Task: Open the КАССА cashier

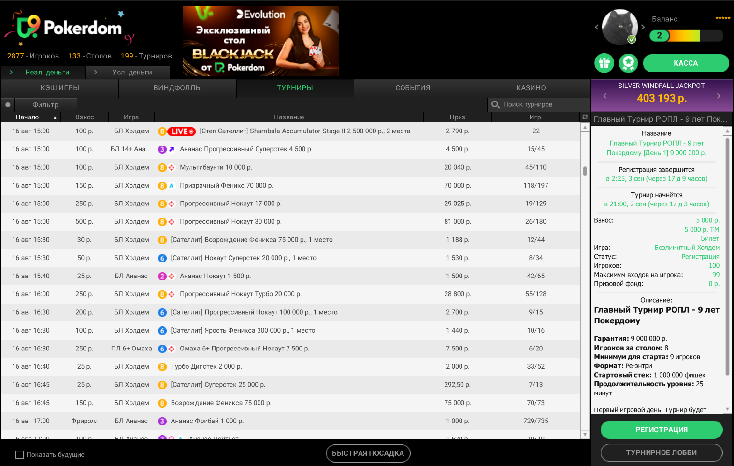Action: pyautogui.click(x=686, y=63)
